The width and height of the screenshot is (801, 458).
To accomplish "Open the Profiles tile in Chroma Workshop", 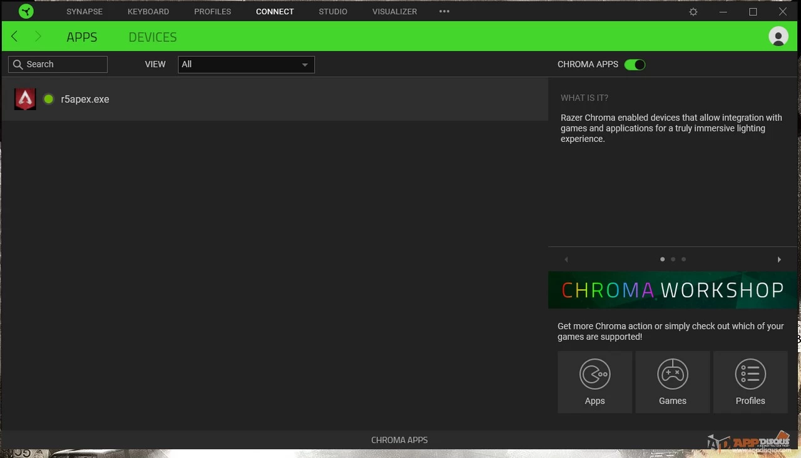I will click(x=750, y=382).
